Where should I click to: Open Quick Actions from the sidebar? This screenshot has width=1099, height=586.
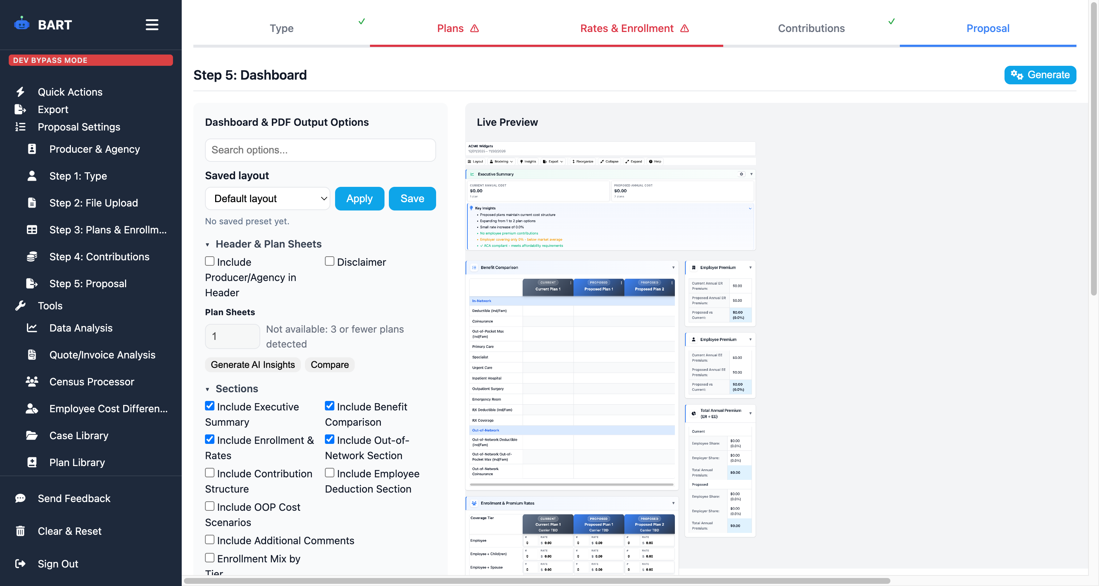(x=70, y=92)
